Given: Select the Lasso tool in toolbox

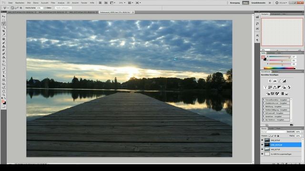Looking at the screenshot, I should point(3,24).
